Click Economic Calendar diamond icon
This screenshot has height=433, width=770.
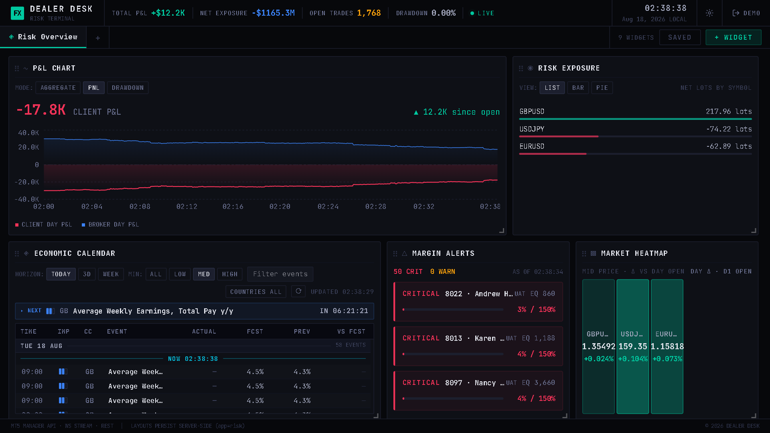[26, 253]
